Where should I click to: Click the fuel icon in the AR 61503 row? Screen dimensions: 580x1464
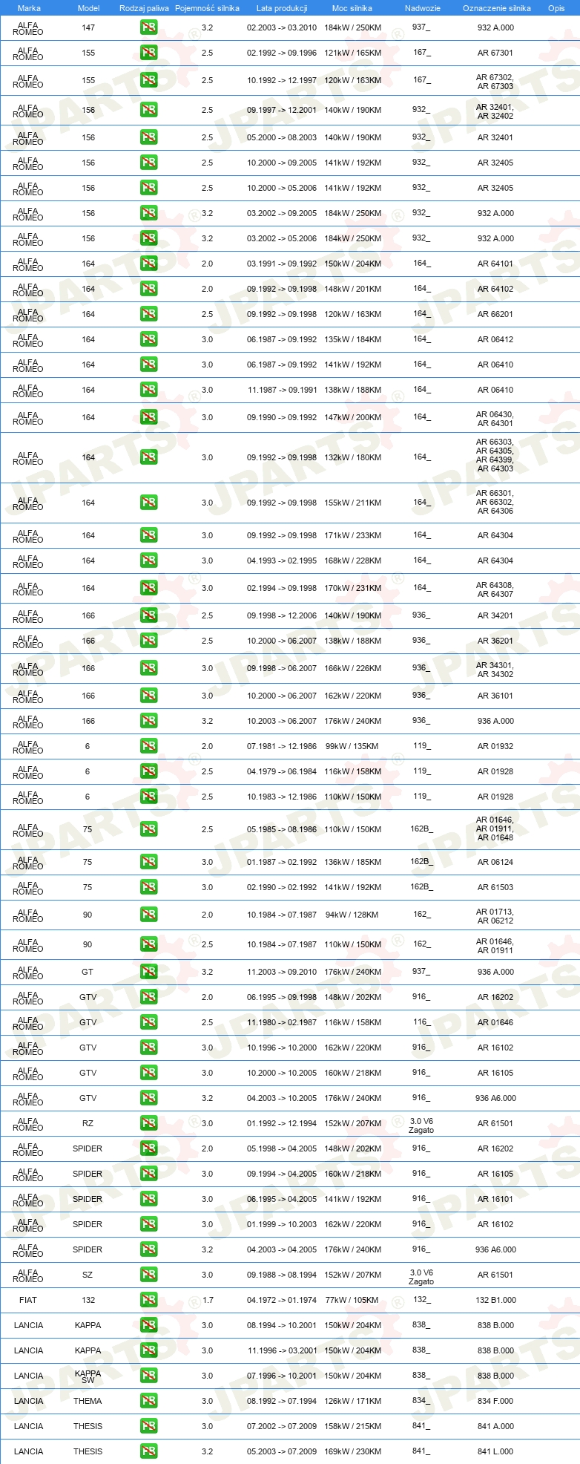[x=148, y=887]
